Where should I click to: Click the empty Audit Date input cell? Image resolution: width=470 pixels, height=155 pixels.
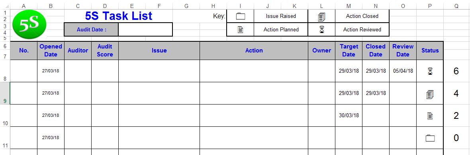click(x=145, y=29)
